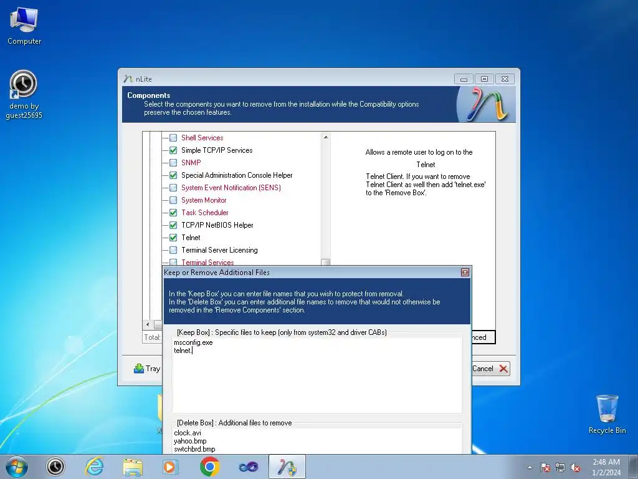Open the infinity-loop app in taskbar
This screenshot has height=479, width=638.
248,467
